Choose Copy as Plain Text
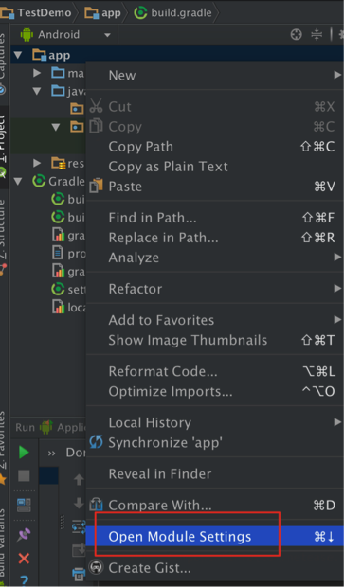 tap(215, 167)
